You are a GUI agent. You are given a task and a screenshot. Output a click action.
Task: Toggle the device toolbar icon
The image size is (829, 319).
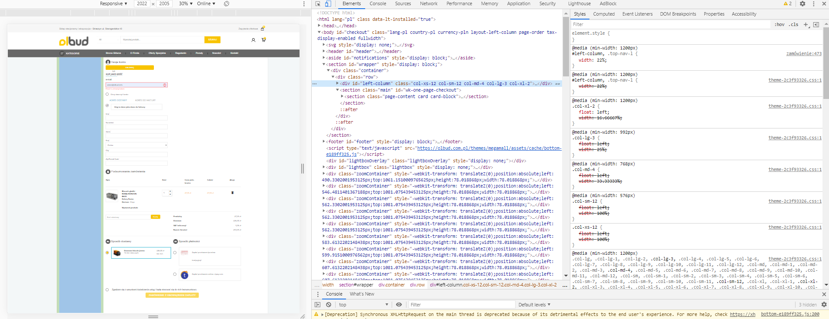pos(328,3)
